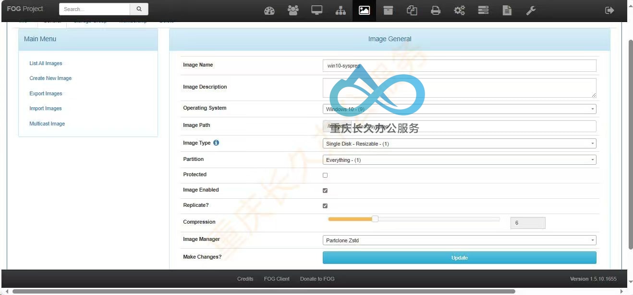633x295 pixels.
Task: Open the Operating System dropdown
Action: [460, 109]
